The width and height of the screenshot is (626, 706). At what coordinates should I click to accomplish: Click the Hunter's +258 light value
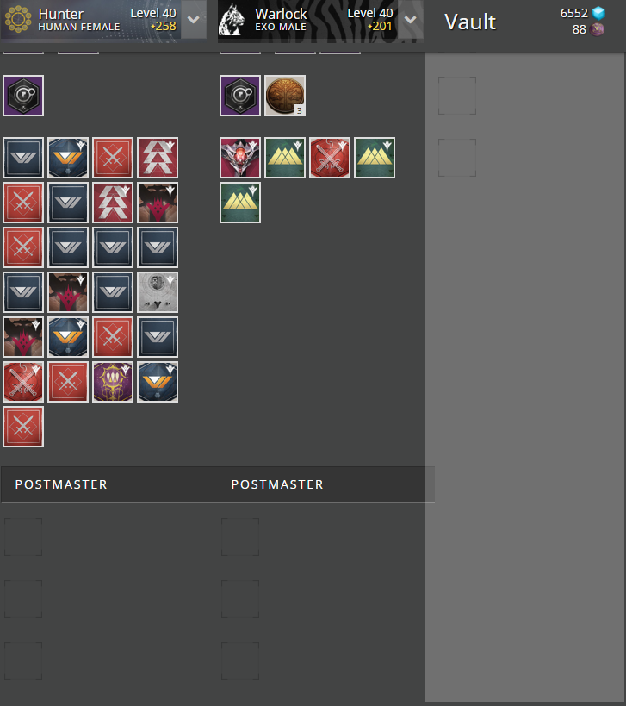click(164, 26)
